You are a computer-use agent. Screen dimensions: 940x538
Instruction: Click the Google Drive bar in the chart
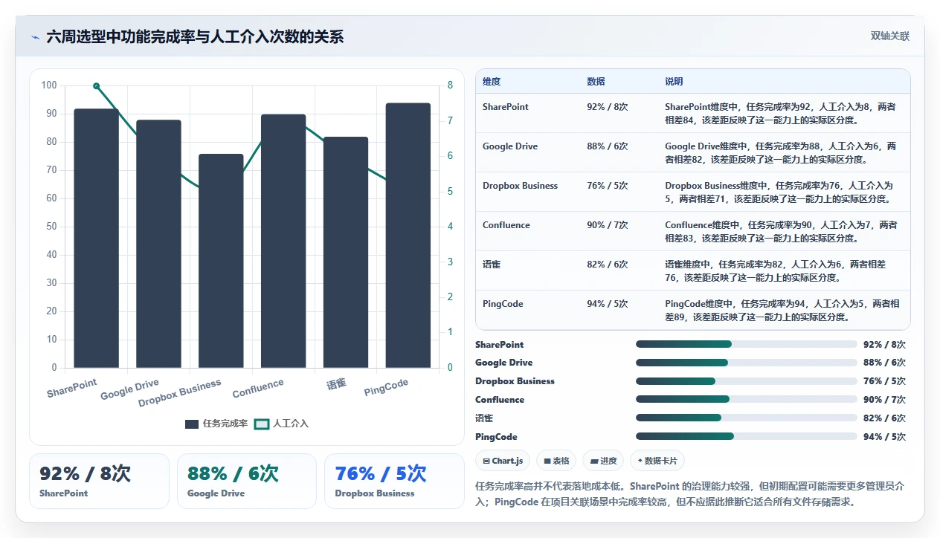tap(158, 244)
